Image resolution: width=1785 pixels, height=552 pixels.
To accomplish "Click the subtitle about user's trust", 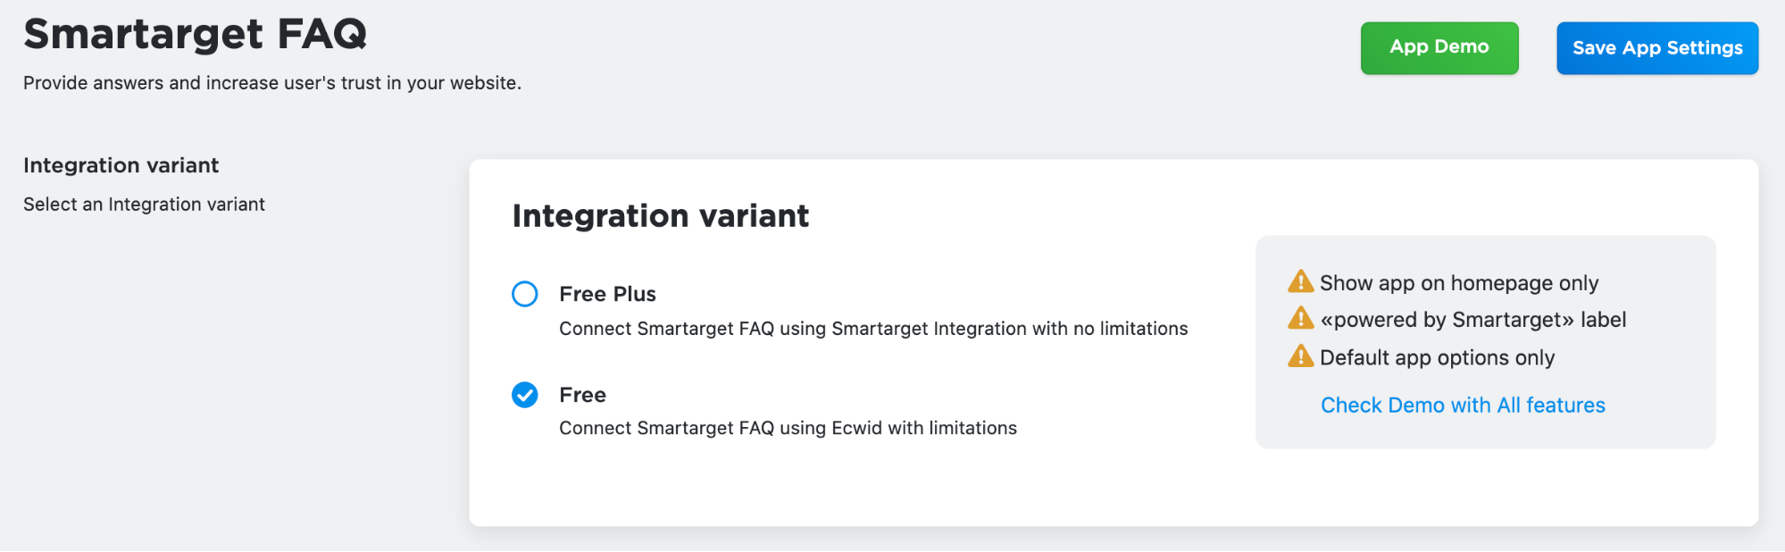I will pyautogui.click(x=272, y=83).
